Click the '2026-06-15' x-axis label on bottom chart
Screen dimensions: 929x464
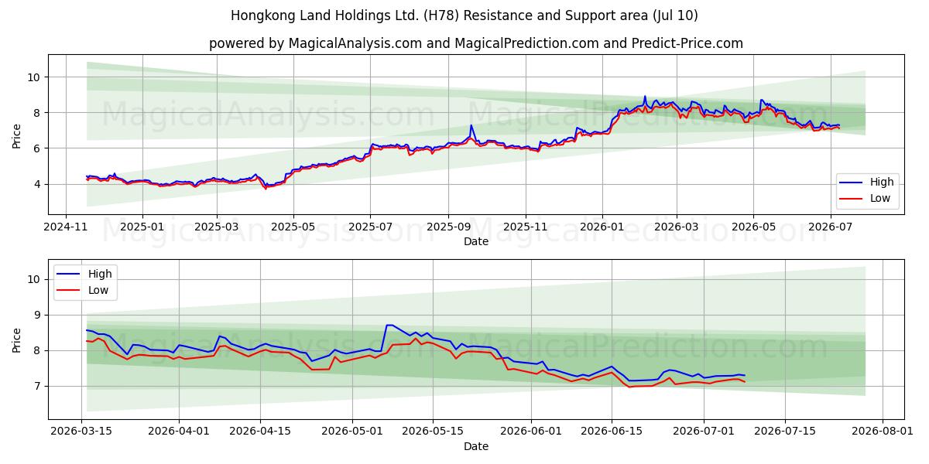pos(612,433)
